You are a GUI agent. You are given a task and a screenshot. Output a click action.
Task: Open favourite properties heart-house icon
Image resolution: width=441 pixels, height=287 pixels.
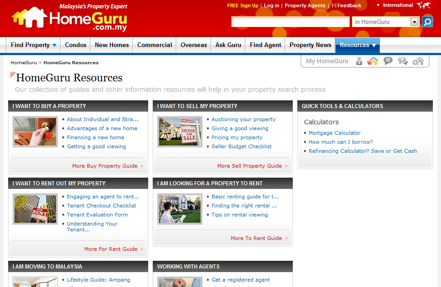372,61
